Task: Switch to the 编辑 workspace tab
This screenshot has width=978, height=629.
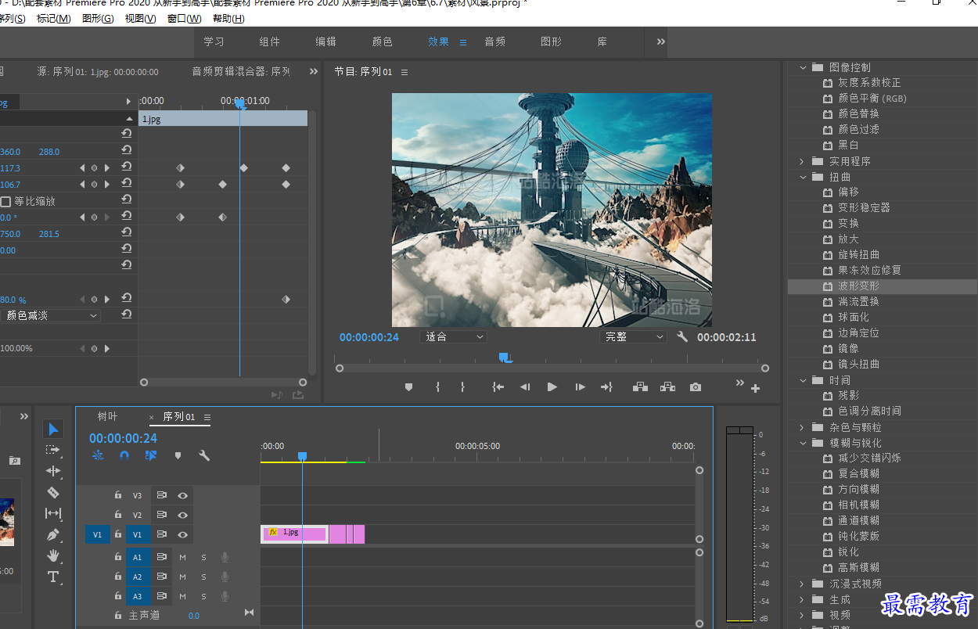Action: pyautogui.click(x=326, y=41)
